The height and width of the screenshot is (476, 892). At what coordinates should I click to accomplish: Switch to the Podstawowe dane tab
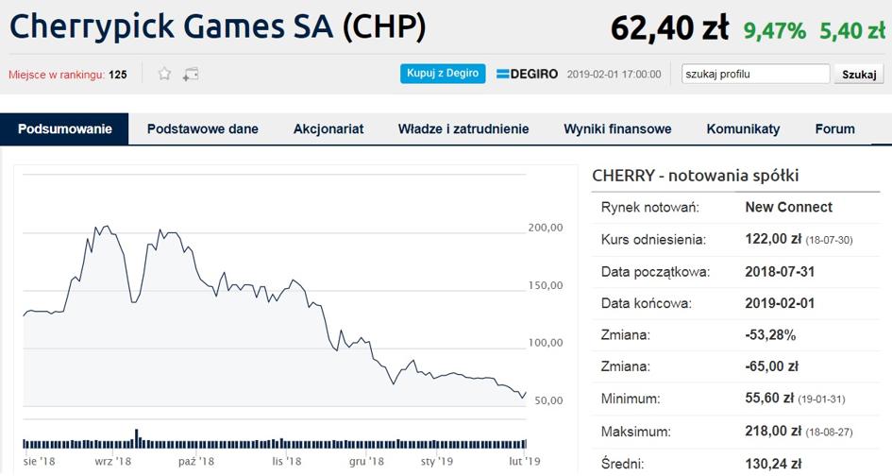tap(202, 129)
